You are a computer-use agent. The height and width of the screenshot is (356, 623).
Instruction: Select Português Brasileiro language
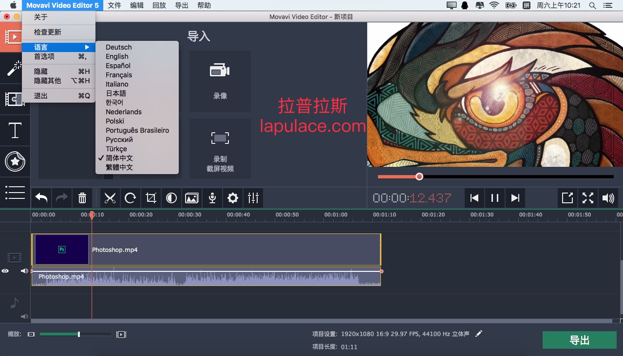coord(137,130)
